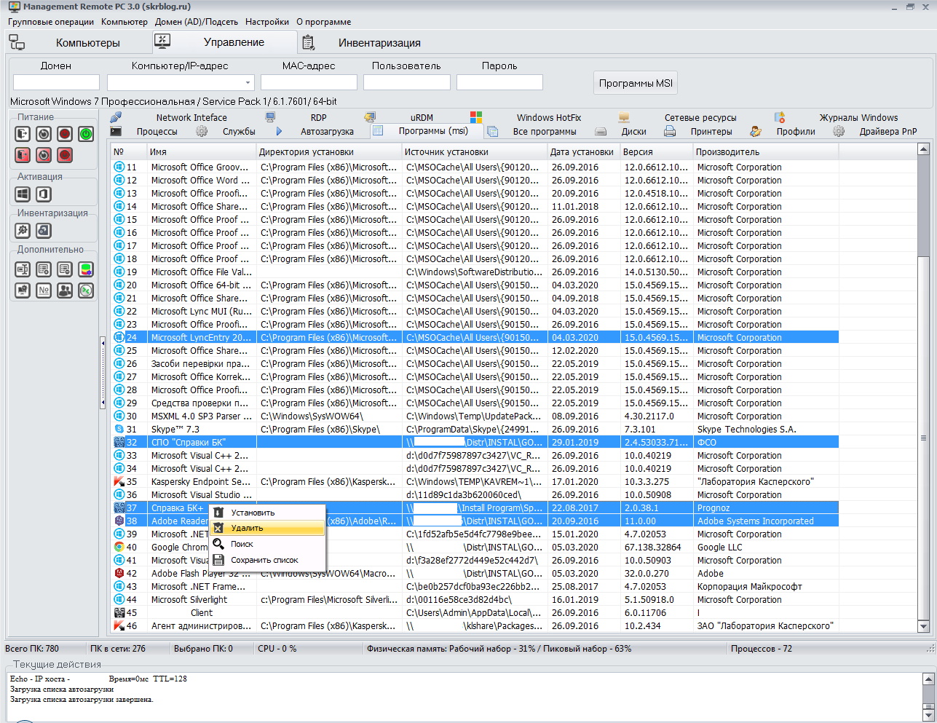Click the program list scrollbar up arrow
The image size is (937, 723).
tap(923, 149)
